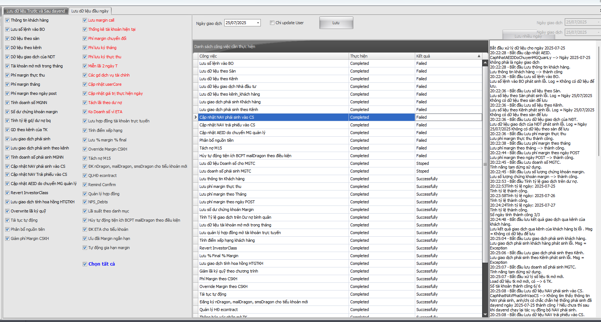Select the Lưu dữ liệu Trước và Sau dayend tab
The image size is (601, 322).
click(35, 11)
